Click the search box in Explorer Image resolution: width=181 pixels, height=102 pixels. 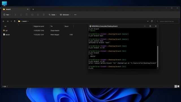tap(167, 21)
